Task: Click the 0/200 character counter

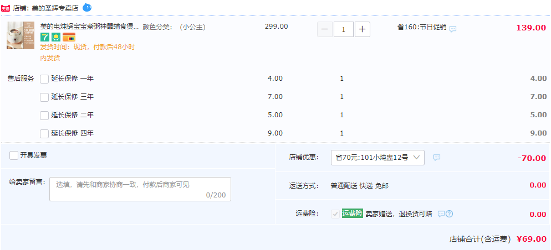Action: pyautogui.click(x=216, y=195)
